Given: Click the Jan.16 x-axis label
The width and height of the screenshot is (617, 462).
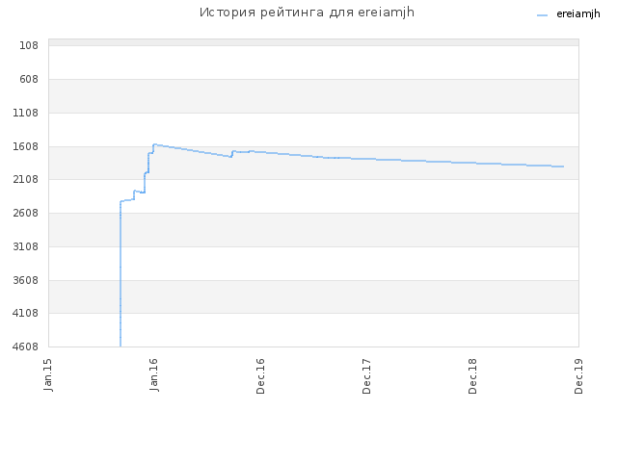Looking at the screenshot, I should click(154, 374).
